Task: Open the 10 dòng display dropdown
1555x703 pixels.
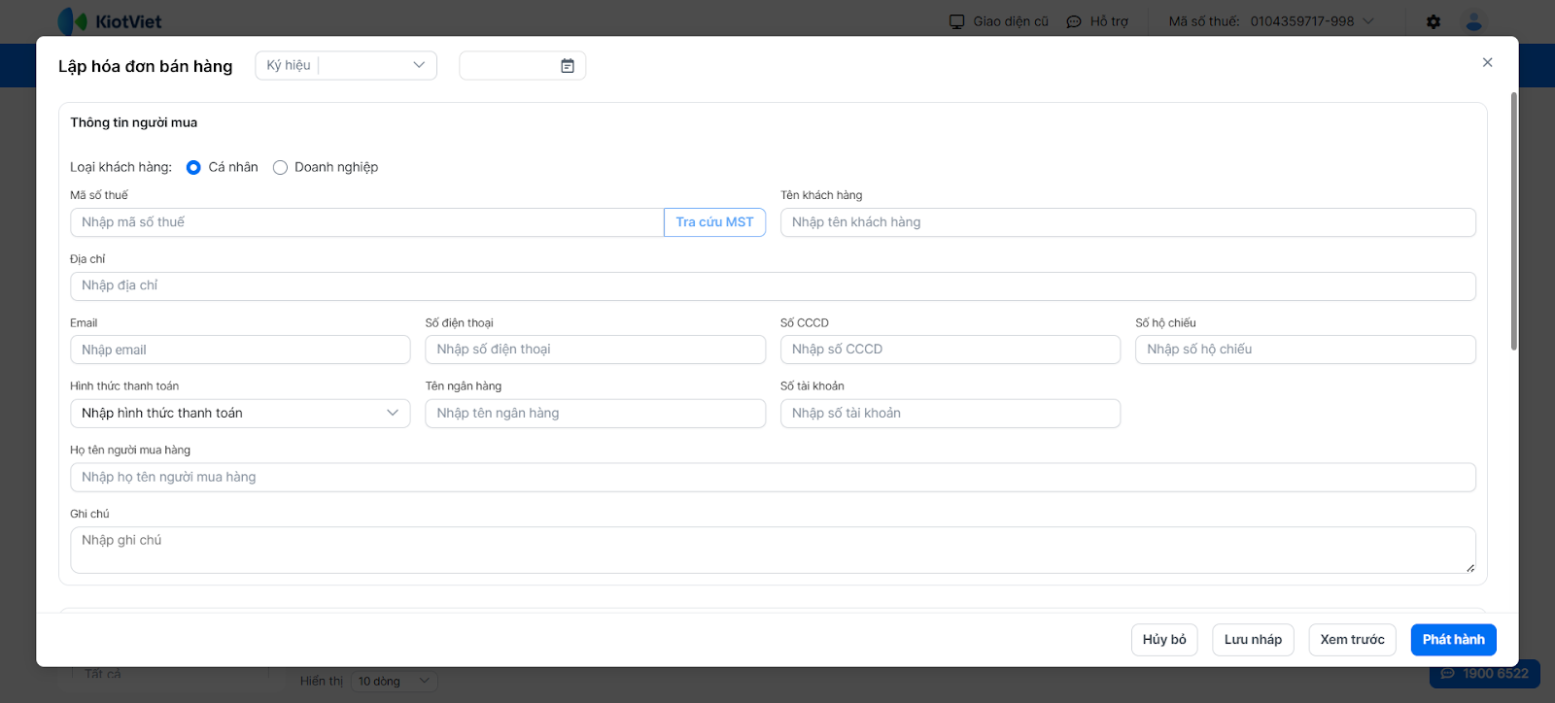Action: [x=394, y=681]
